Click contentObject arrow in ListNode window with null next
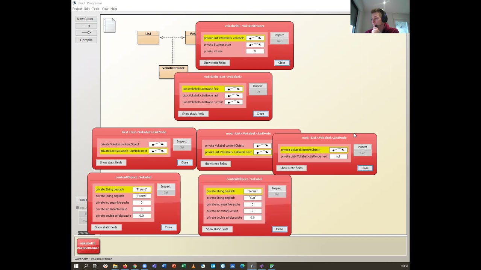 click(338, 150)
